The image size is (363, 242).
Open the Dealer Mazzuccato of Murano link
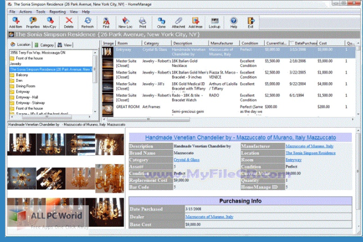[209, 217]
